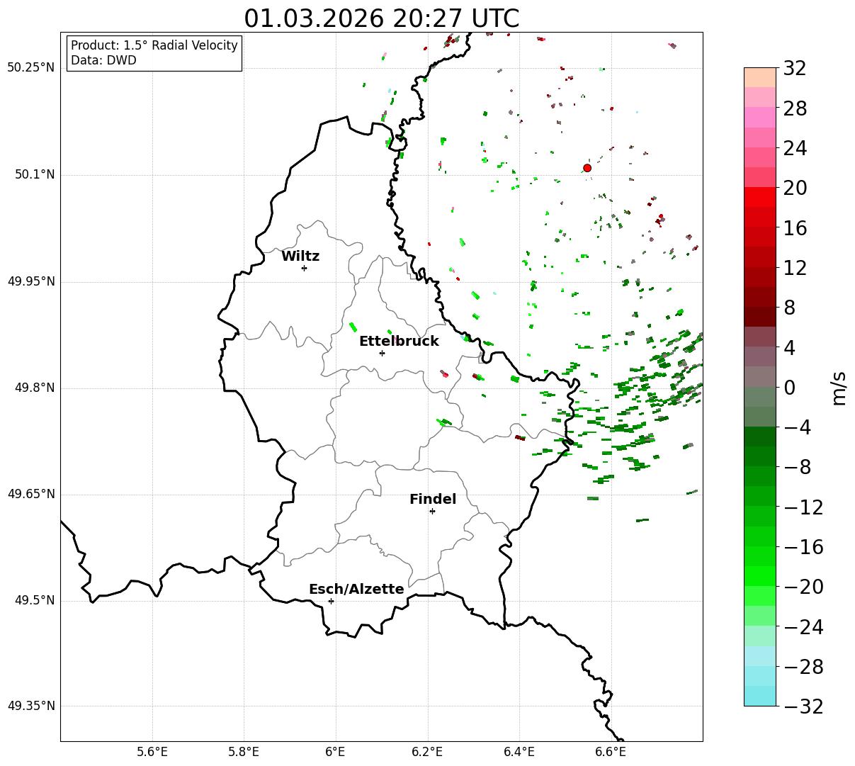Click the 20 colorbar tick label
Screen dimensions: 855x766
pyautogui.click(x=794, y=188)
